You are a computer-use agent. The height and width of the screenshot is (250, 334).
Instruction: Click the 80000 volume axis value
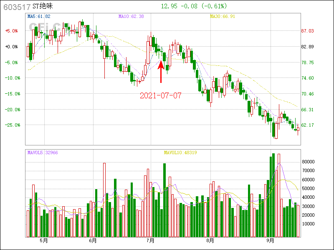click(308, 162)
